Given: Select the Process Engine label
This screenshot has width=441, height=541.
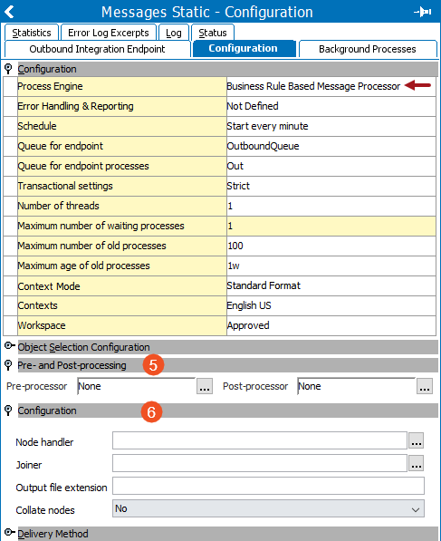Looking at the screenshot, I should tap(51, 86).
